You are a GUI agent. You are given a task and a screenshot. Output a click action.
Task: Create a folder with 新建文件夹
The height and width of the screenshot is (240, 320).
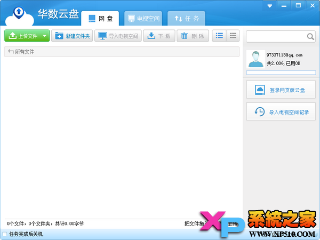72,36
